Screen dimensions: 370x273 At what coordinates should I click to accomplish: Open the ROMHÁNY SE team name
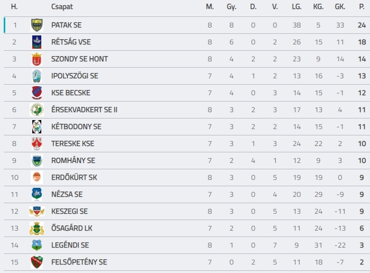coord(73,160)
